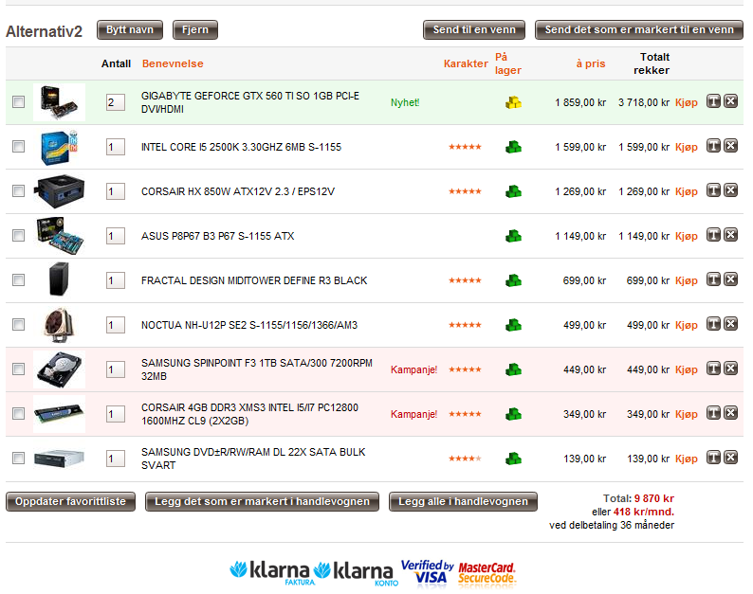Click Legg det som er markert i handlevognen
Viewport: 753px width, 594px height.
(262, 501)
